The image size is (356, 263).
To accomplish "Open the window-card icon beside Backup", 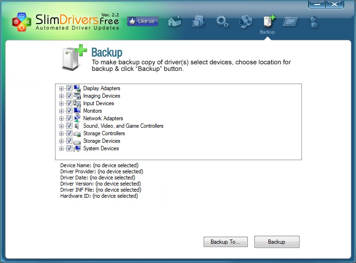I will (290, 22).
